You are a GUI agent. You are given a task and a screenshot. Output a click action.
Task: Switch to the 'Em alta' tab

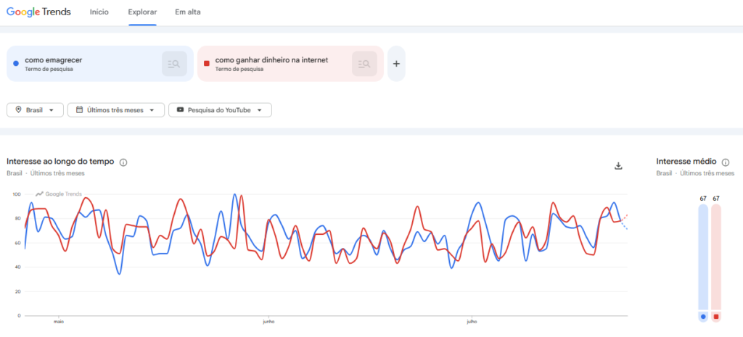click(188, 12)
